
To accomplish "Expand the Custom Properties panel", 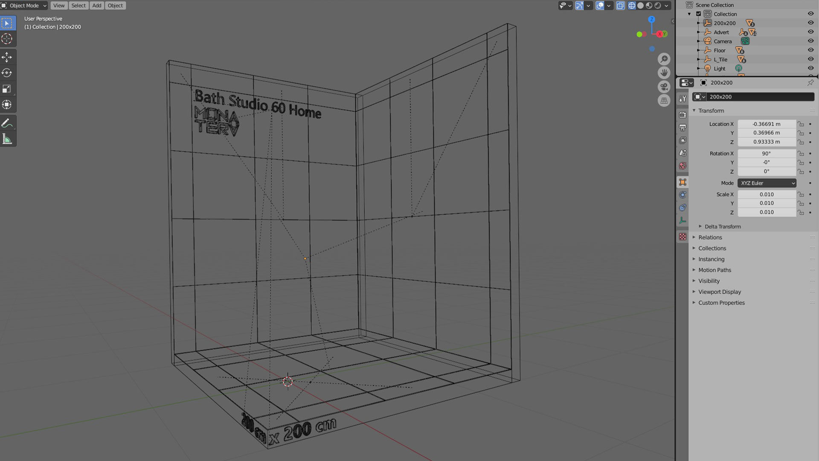I will pyautogui.click(x=694, y=303).
